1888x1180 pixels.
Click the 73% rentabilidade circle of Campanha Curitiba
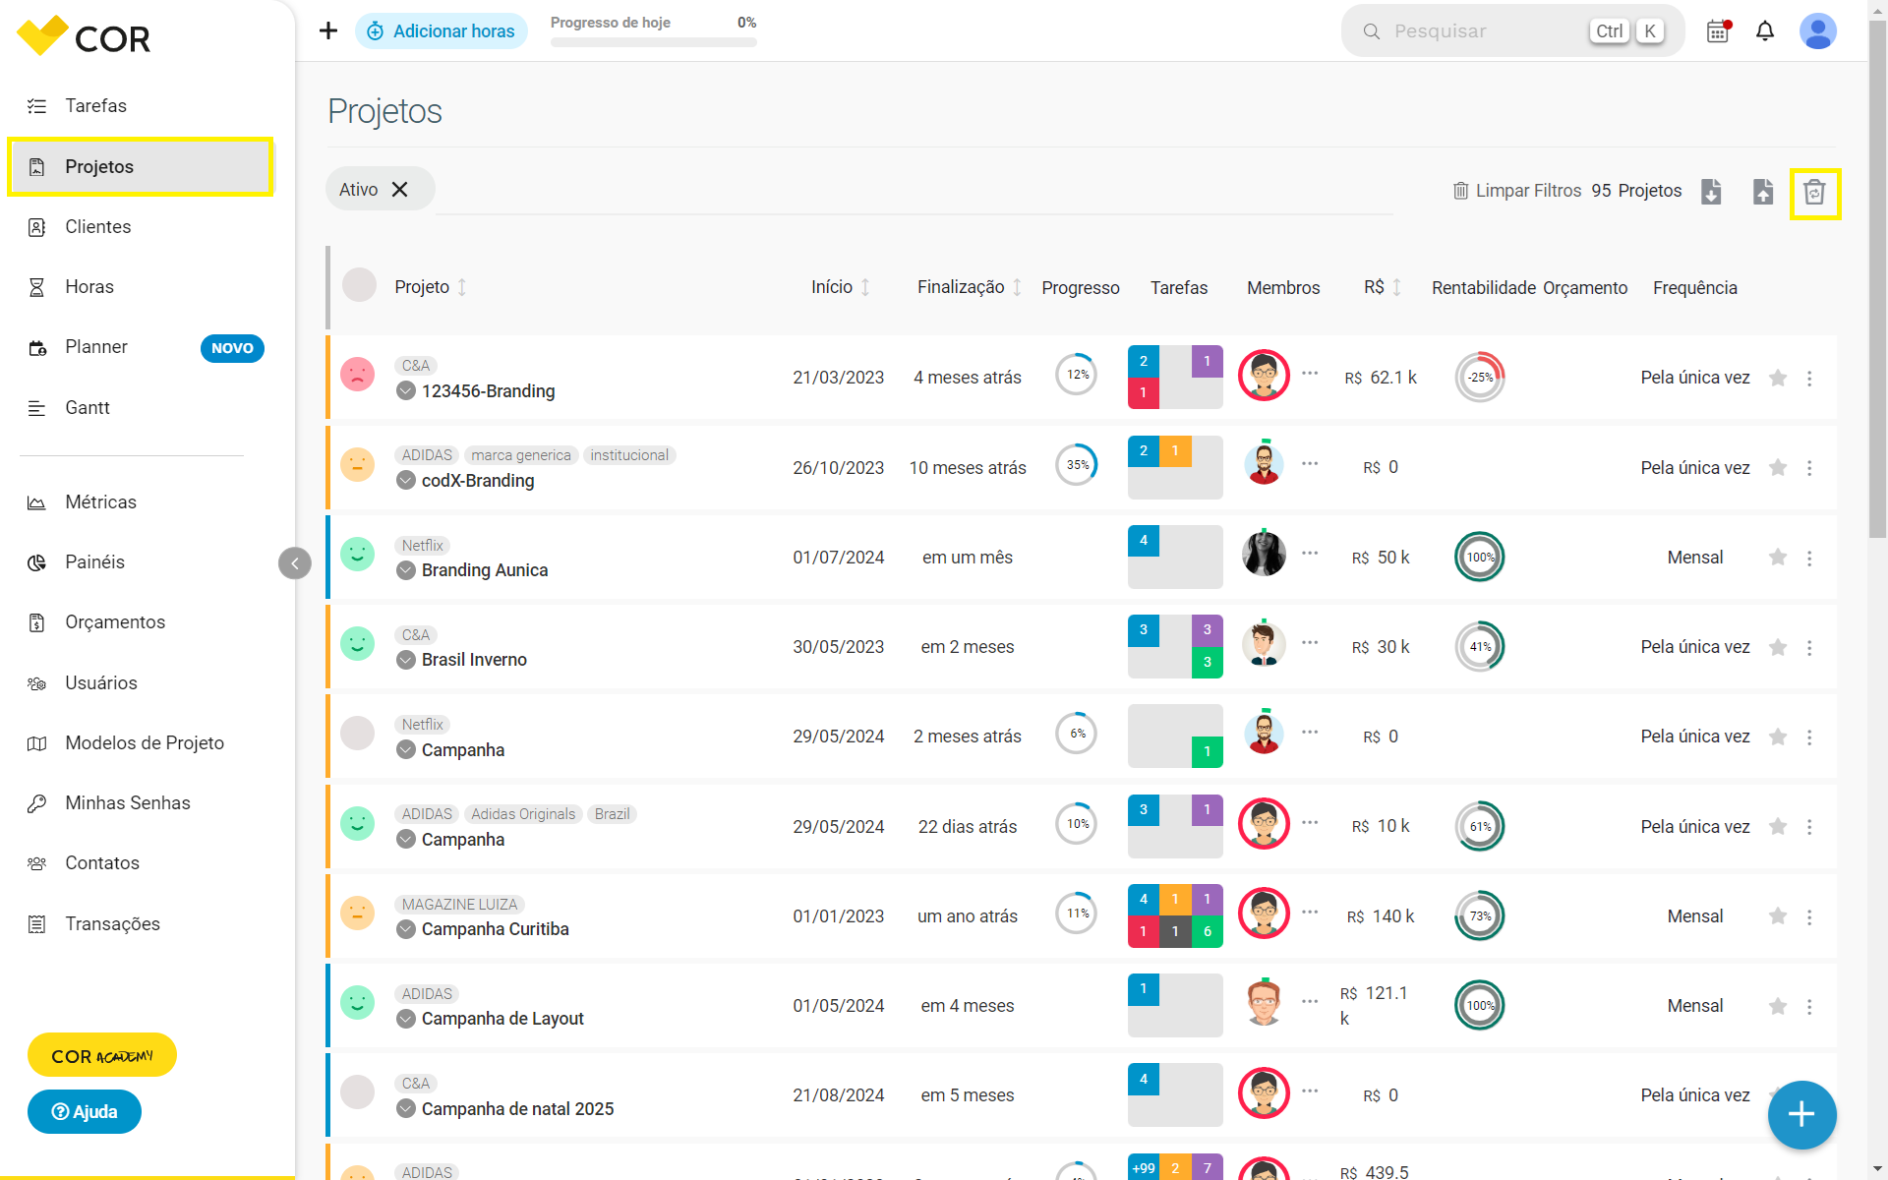pos(1480,916)
